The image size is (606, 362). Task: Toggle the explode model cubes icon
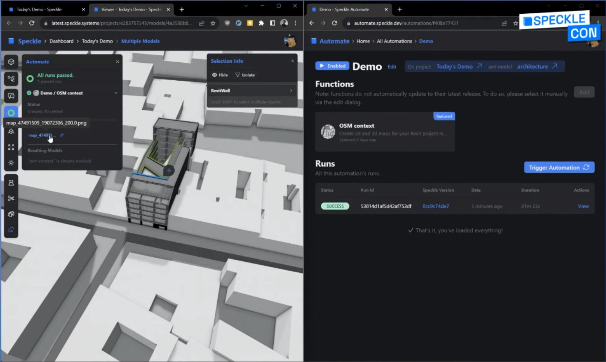click(x=11, y=214)
